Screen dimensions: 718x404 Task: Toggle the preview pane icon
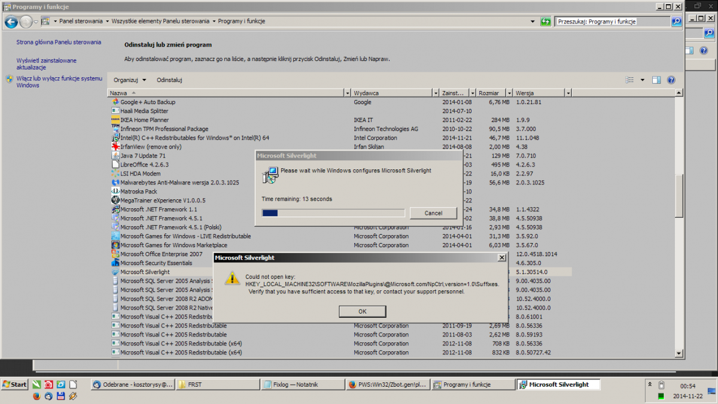tap(656, 80)
